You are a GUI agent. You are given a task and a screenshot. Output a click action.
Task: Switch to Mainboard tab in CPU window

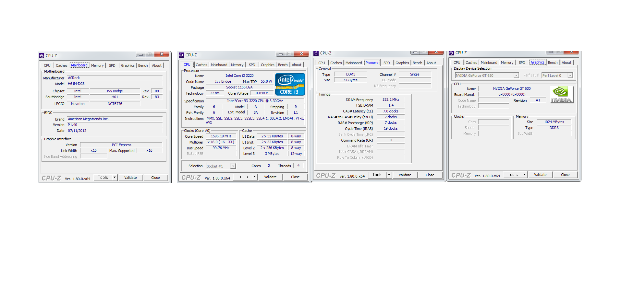219,65
